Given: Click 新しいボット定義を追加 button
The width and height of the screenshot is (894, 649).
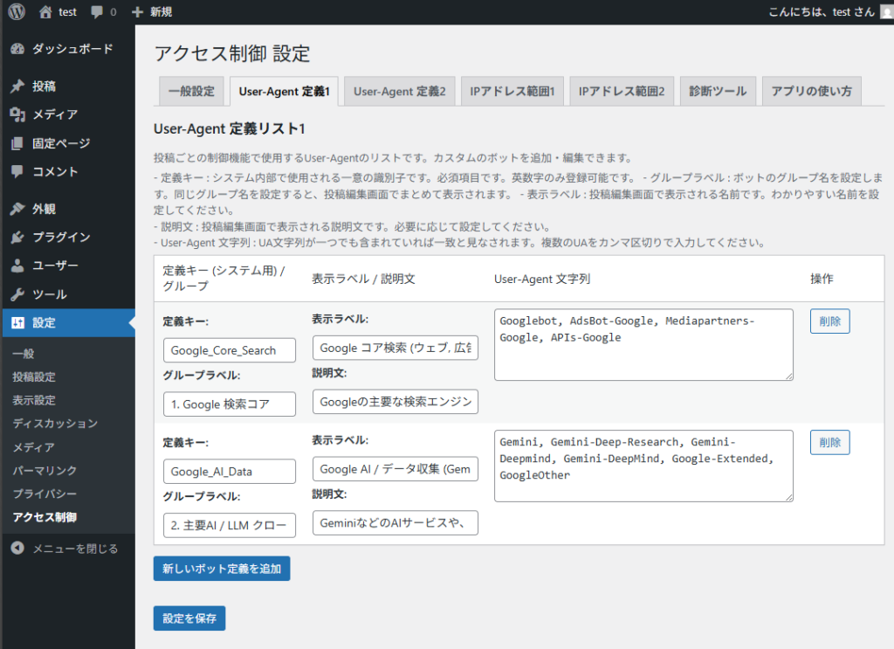Looking at the screenshot, I should click(x=222, y=569).
